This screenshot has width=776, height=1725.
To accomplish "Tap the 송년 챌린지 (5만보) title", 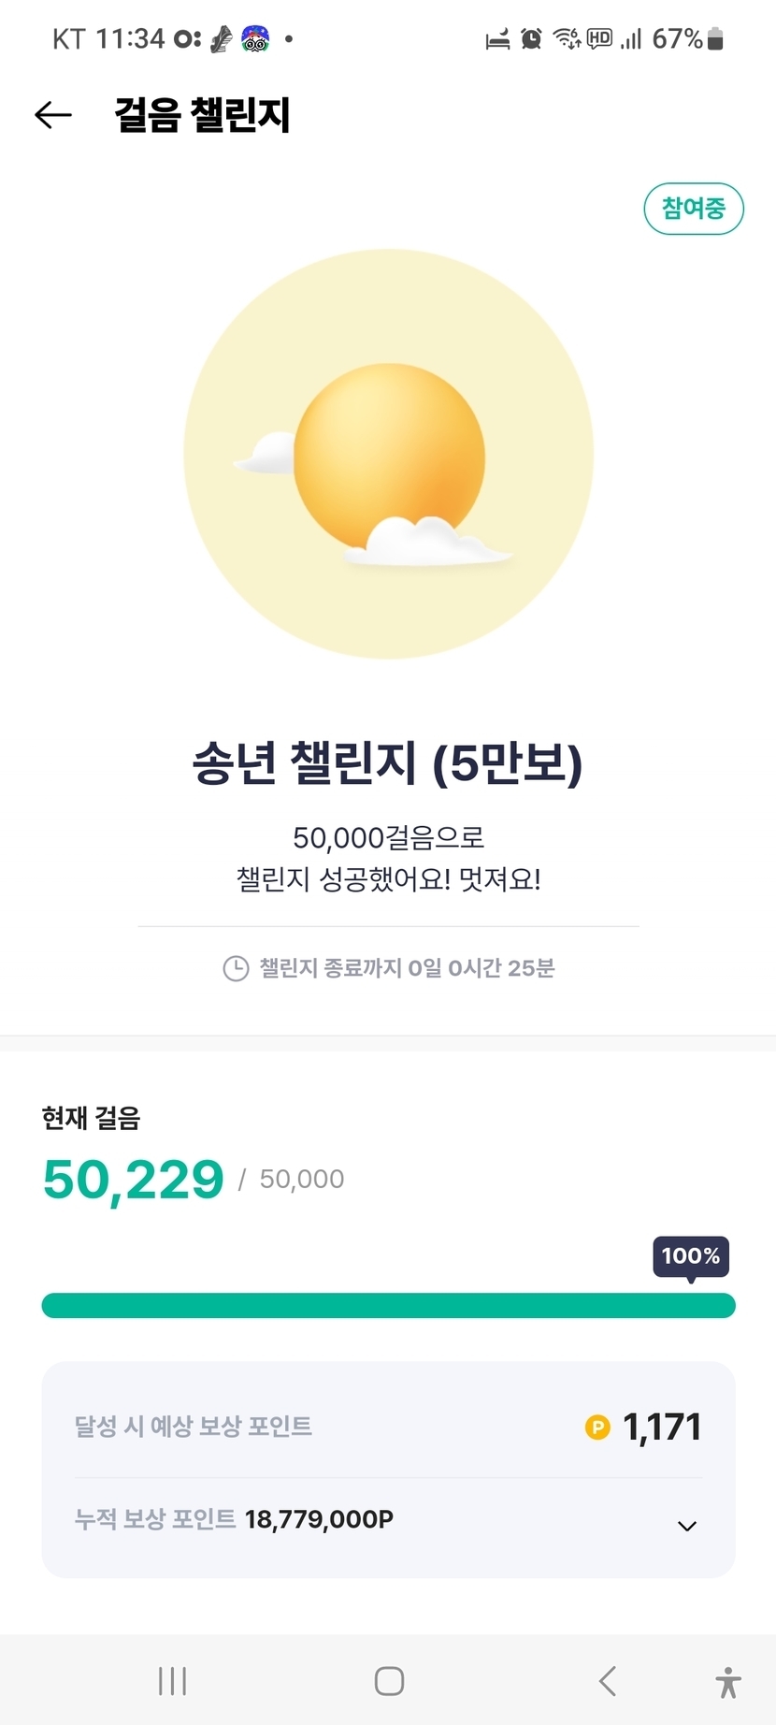I will point(388,763).
